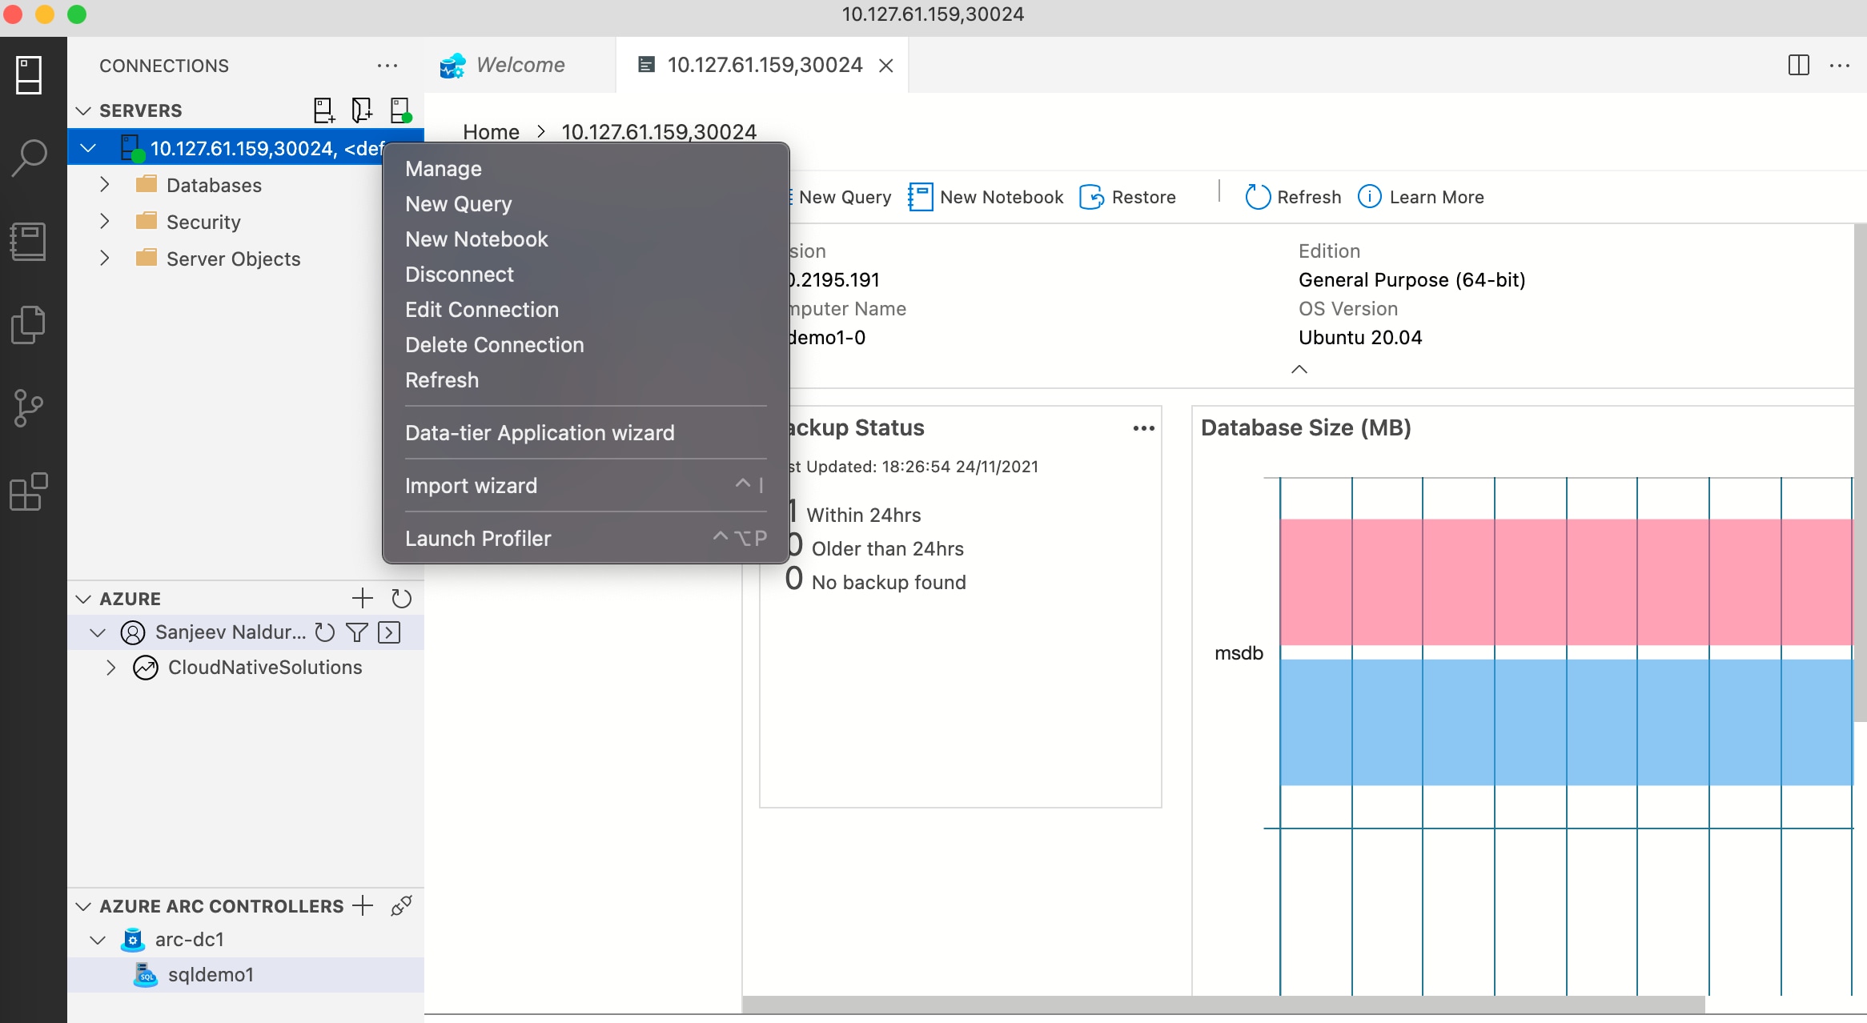Screen dimensions: 1867x1023
Task: Open the subscription filter icon for Sanjeev account
Action: click(357, 632)
